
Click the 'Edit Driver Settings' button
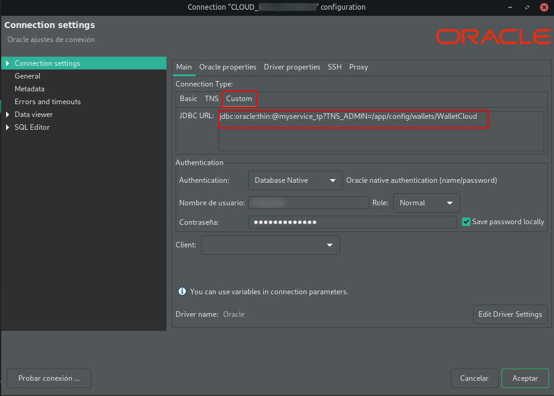pos(510,314)
